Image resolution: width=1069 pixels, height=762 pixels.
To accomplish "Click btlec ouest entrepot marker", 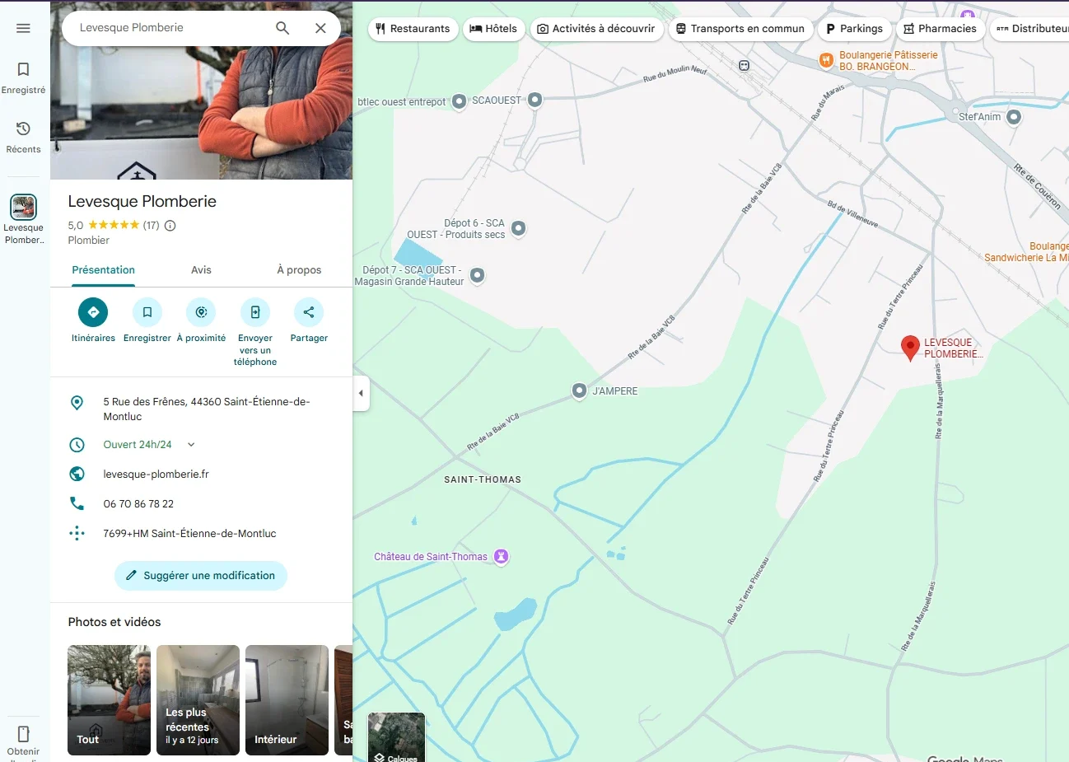I will point(460,102).
